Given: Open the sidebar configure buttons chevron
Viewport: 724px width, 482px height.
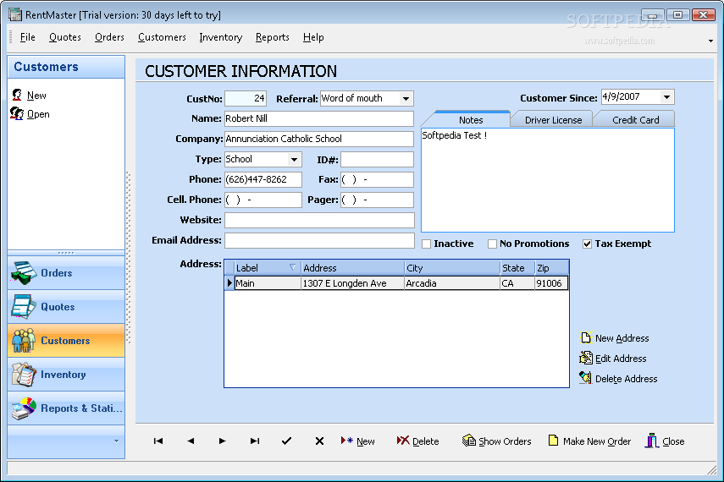Looking at the screenshot, I should 116,441.
